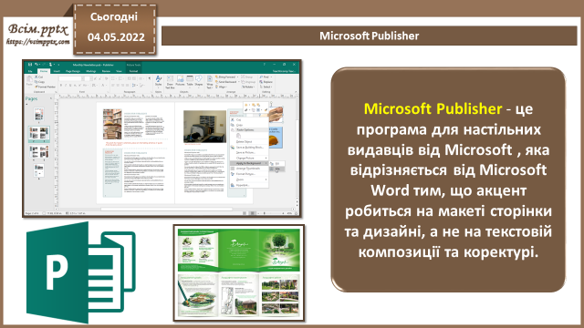The image size is (584, 328).
Task: Toggle Italic in the Font group
Action: point(66,86)
